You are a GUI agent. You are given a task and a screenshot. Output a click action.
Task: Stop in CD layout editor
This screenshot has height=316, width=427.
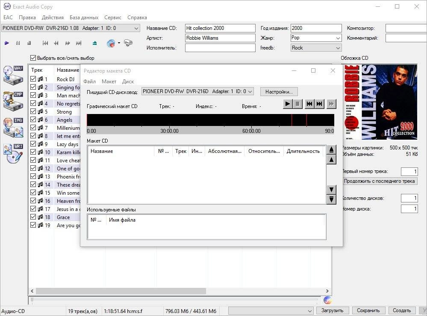297,104
